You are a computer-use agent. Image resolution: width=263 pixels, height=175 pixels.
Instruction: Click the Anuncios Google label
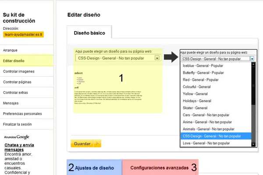(17, 137)
